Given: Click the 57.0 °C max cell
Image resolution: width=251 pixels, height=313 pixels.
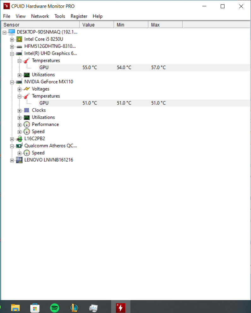Looking at the screenshot, I should tap(158, 68).
